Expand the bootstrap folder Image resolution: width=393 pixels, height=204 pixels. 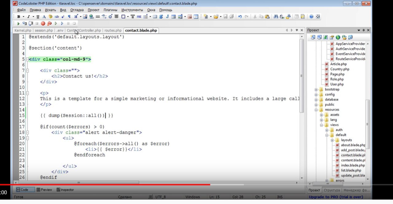[316, 90]
